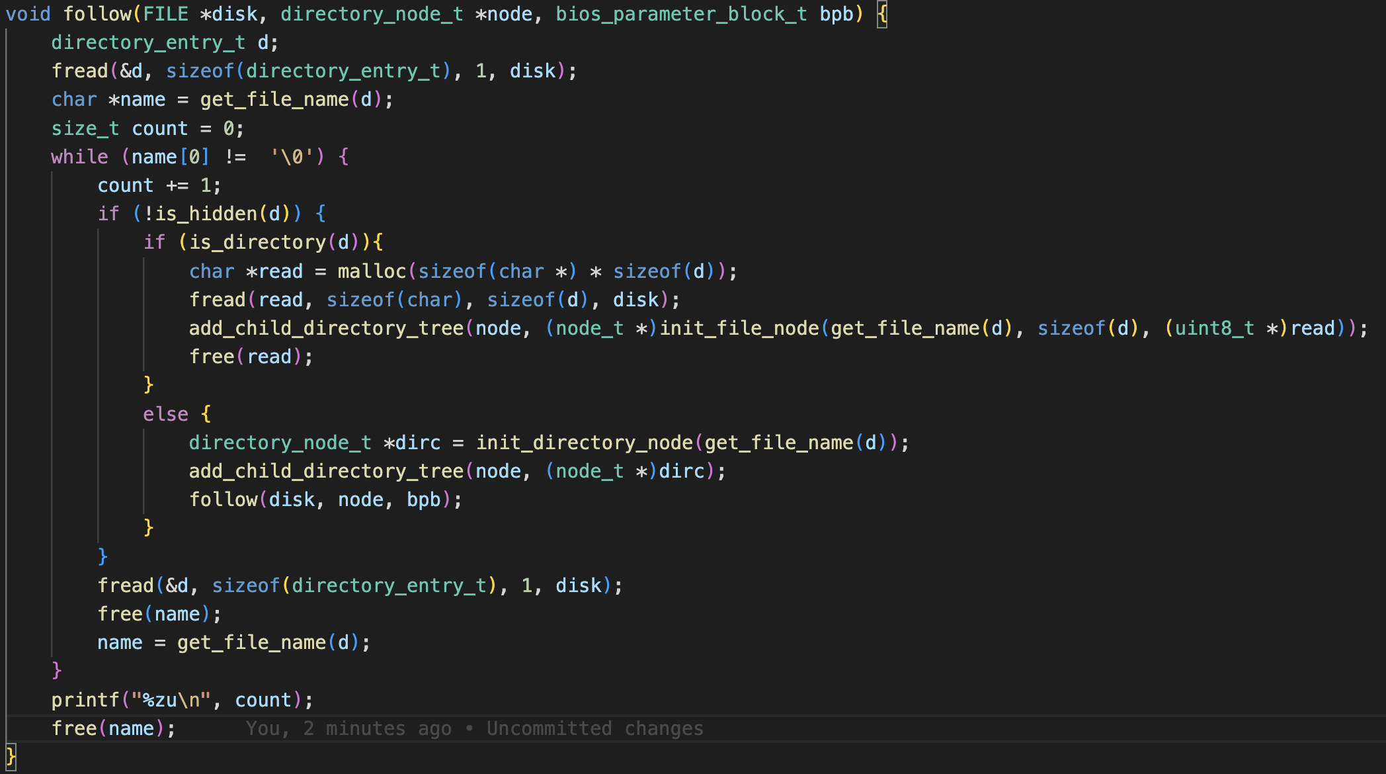Click the 'count += 1' statement
This screenshot has width=1386, height=774.
tap(159, 185)
